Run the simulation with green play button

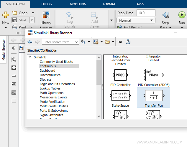coord(182,15)
